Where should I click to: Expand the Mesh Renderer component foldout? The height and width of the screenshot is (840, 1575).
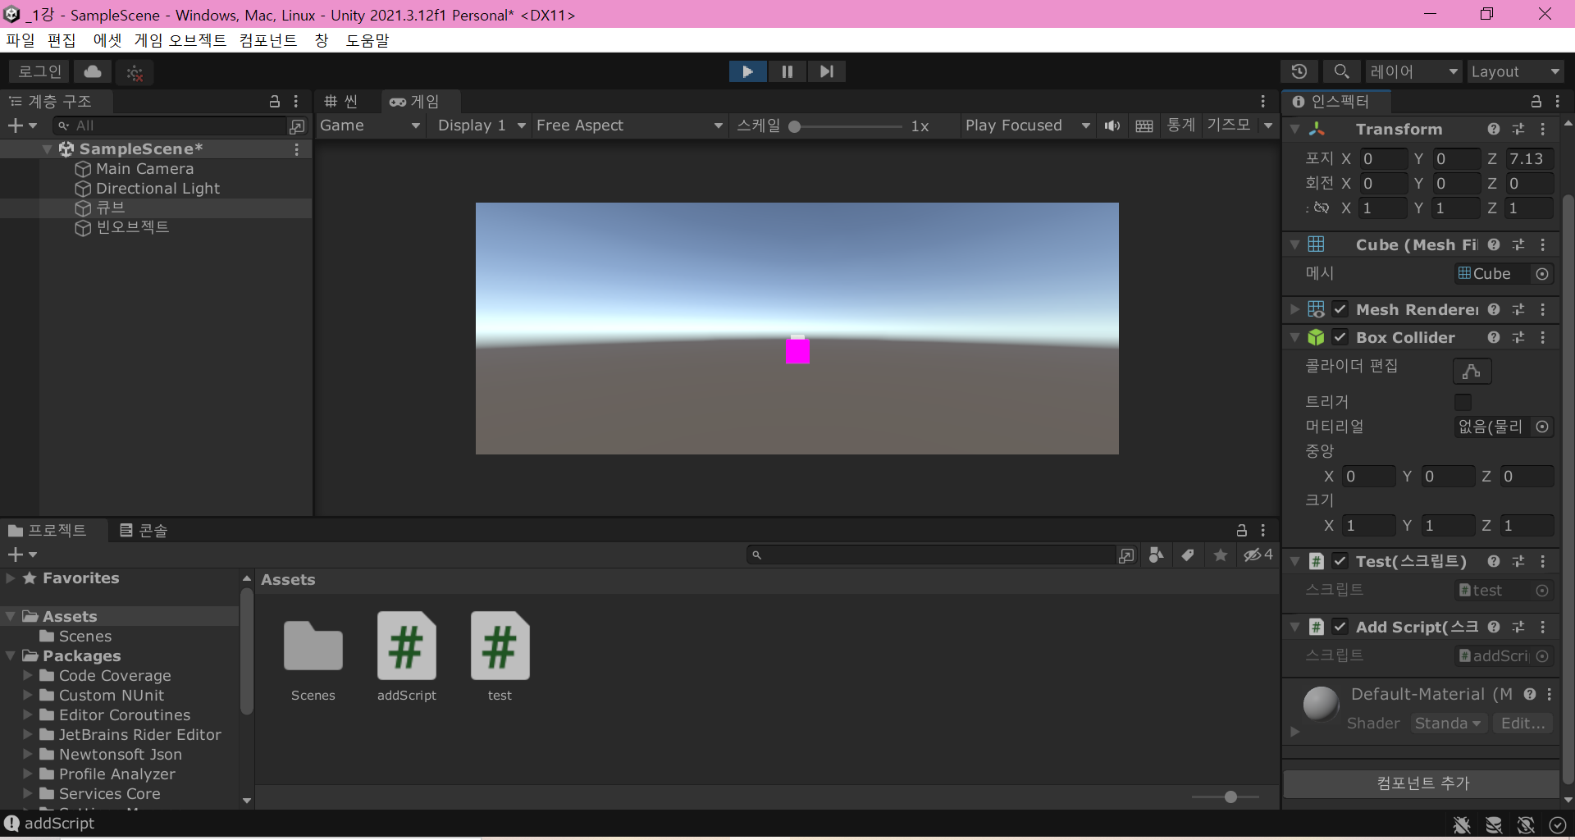[x=1294, y=310]
